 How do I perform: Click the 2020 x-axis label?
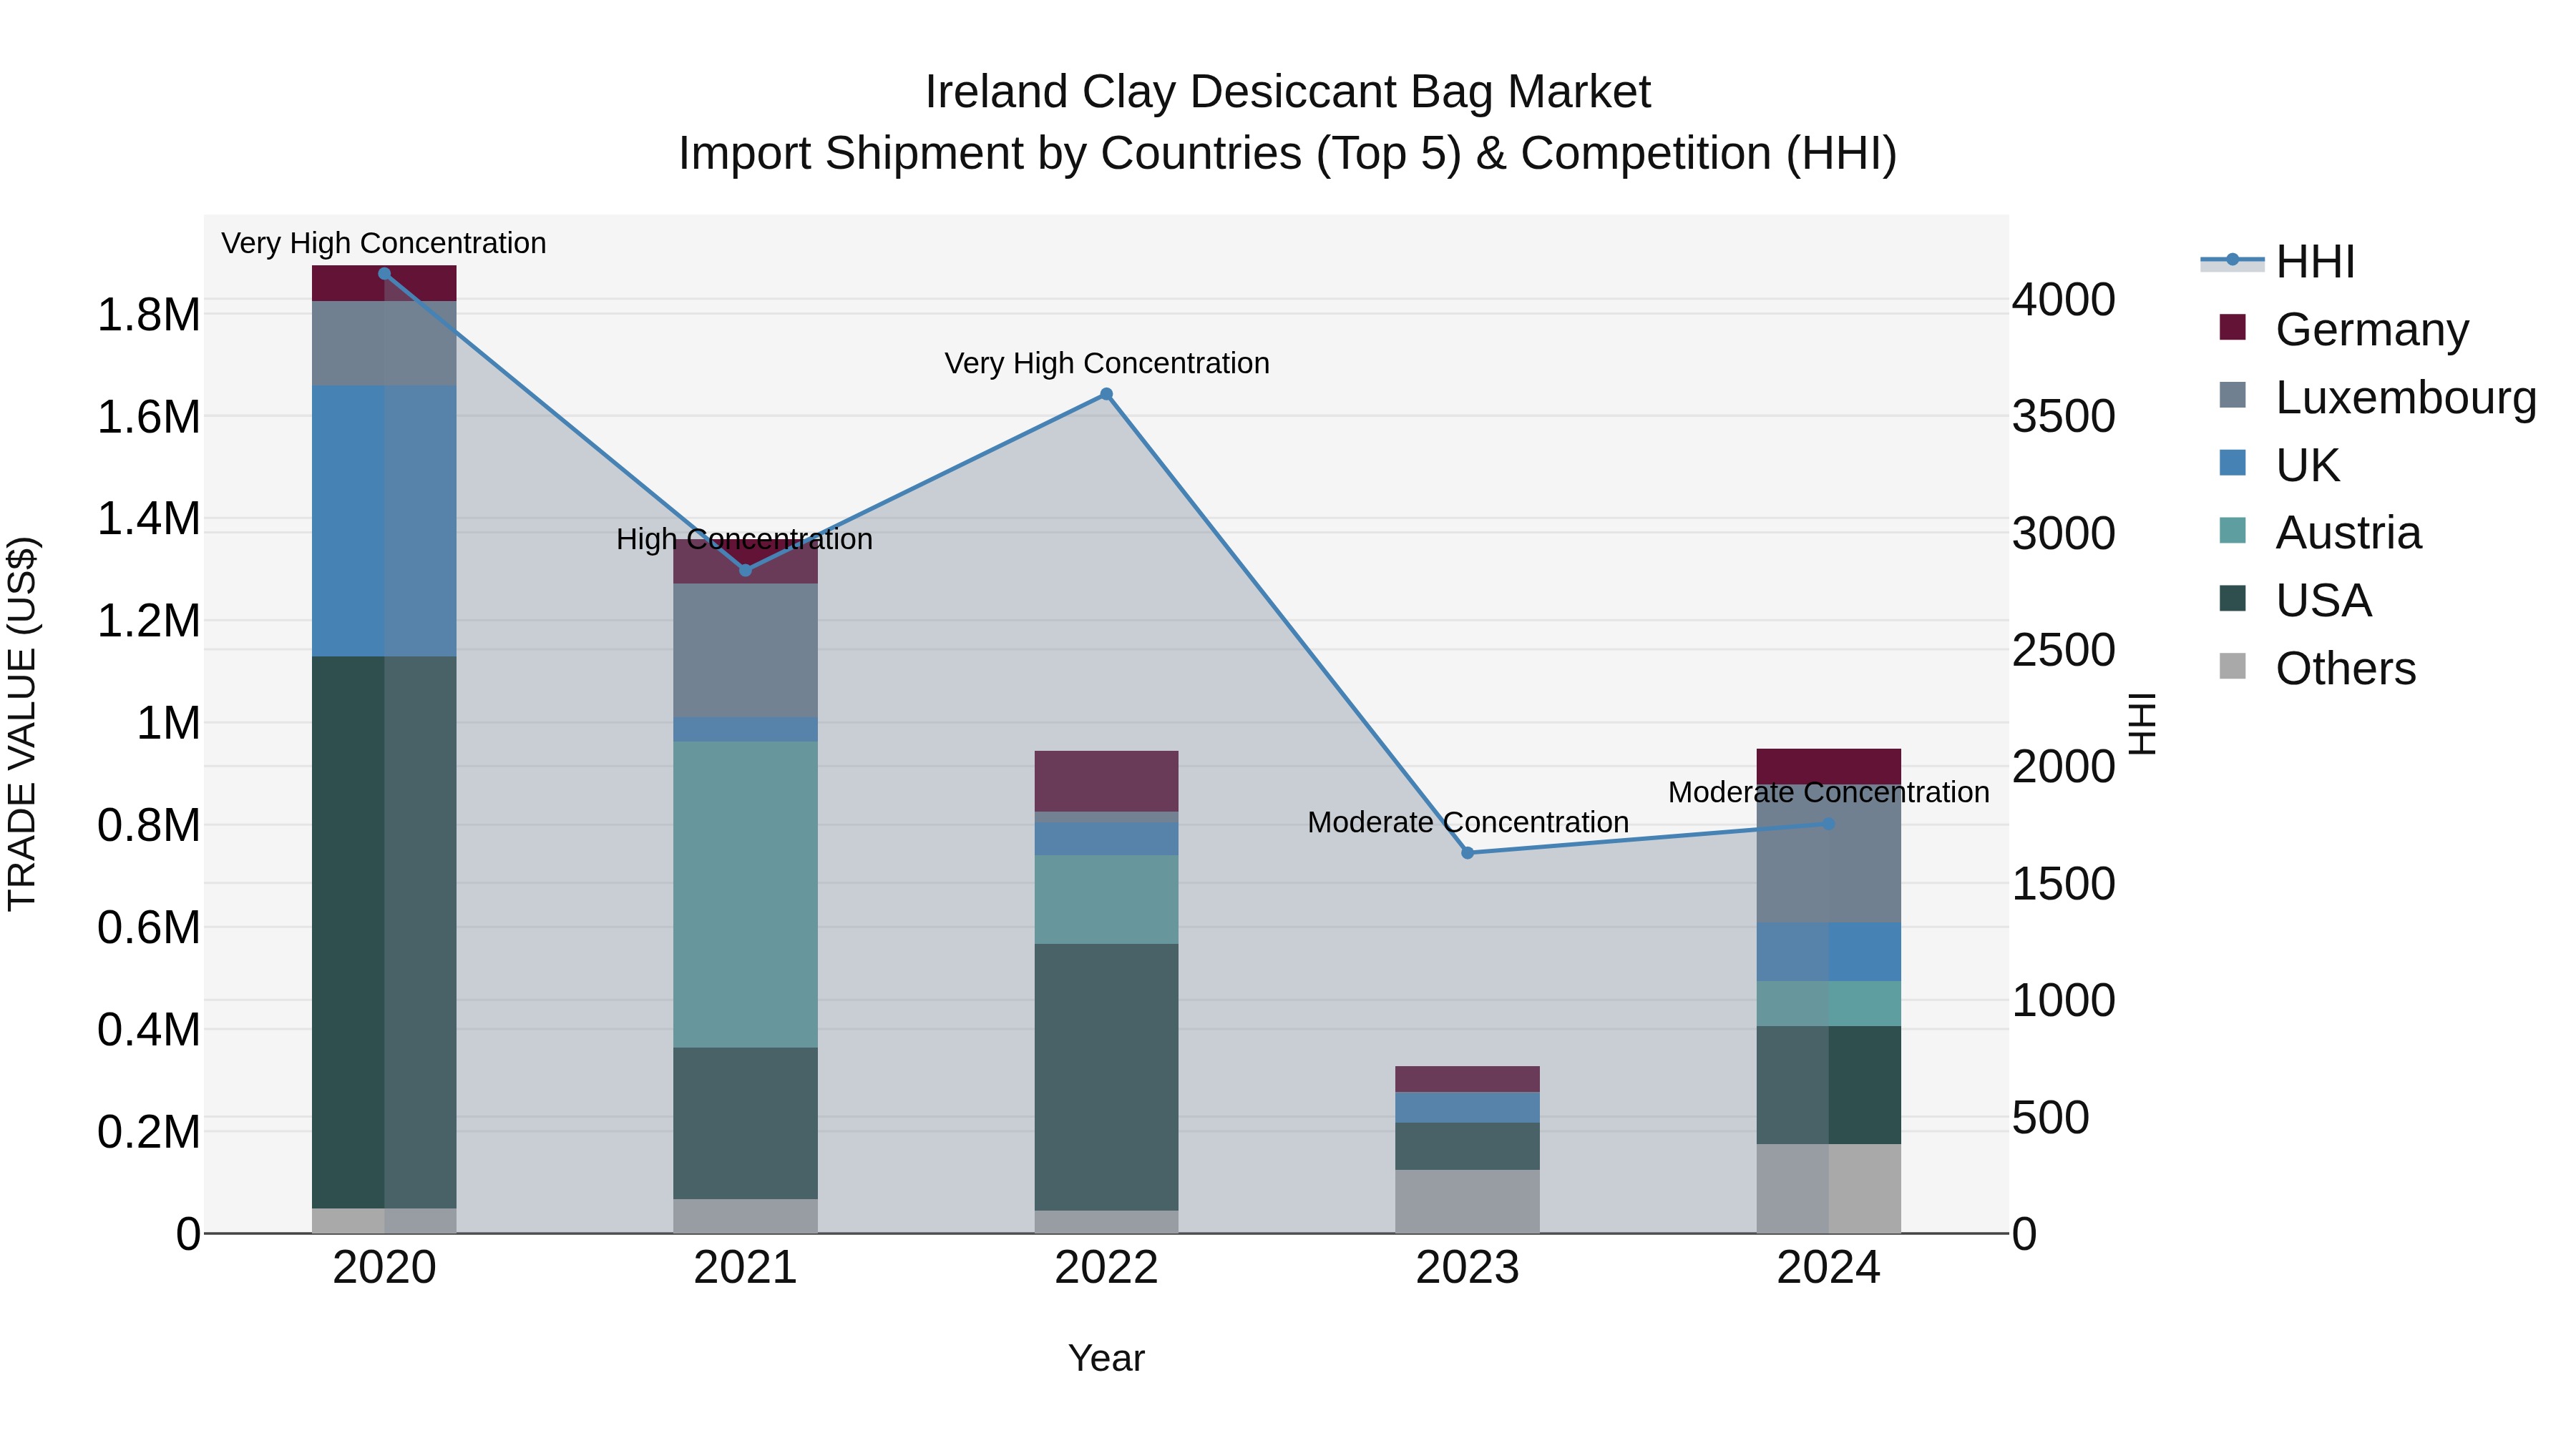384,1268
